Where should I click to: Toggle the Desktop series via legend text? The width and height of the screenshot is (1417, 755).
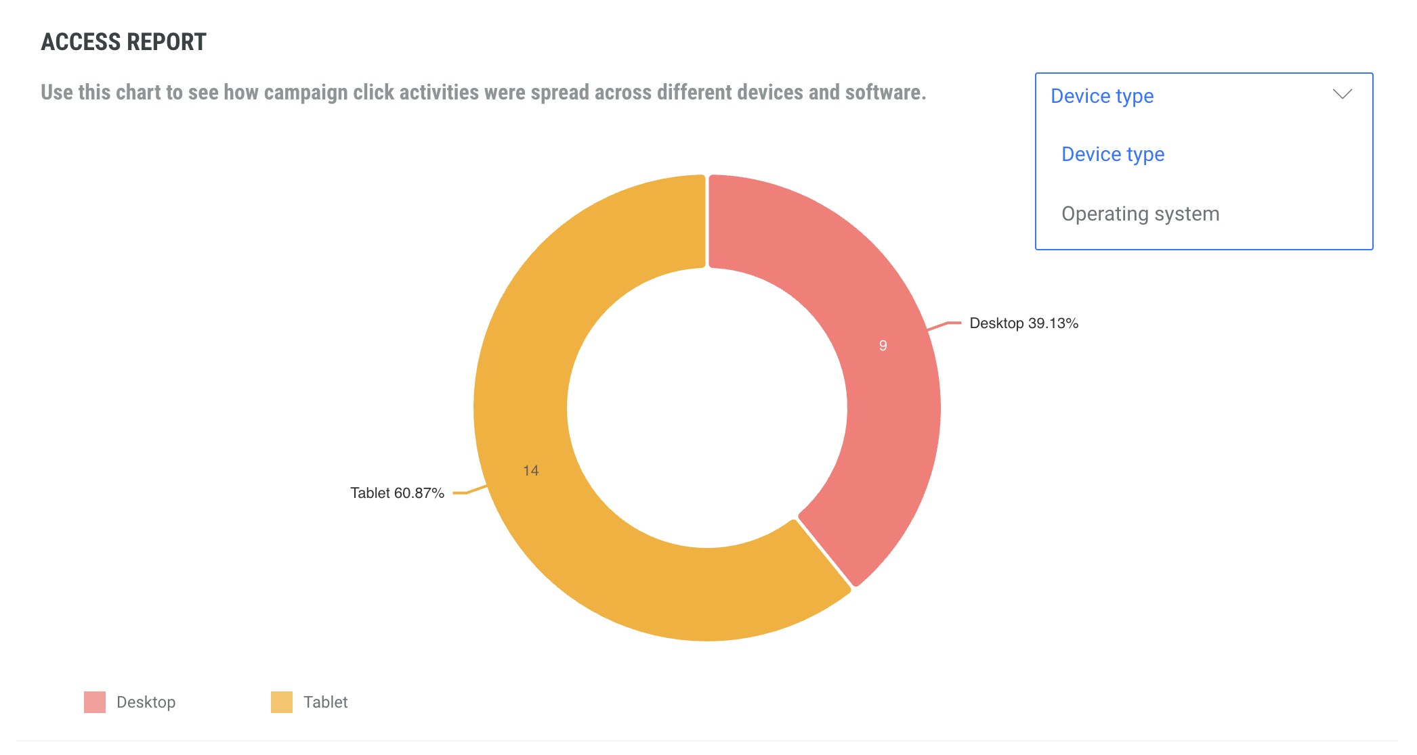coord(146,702)
